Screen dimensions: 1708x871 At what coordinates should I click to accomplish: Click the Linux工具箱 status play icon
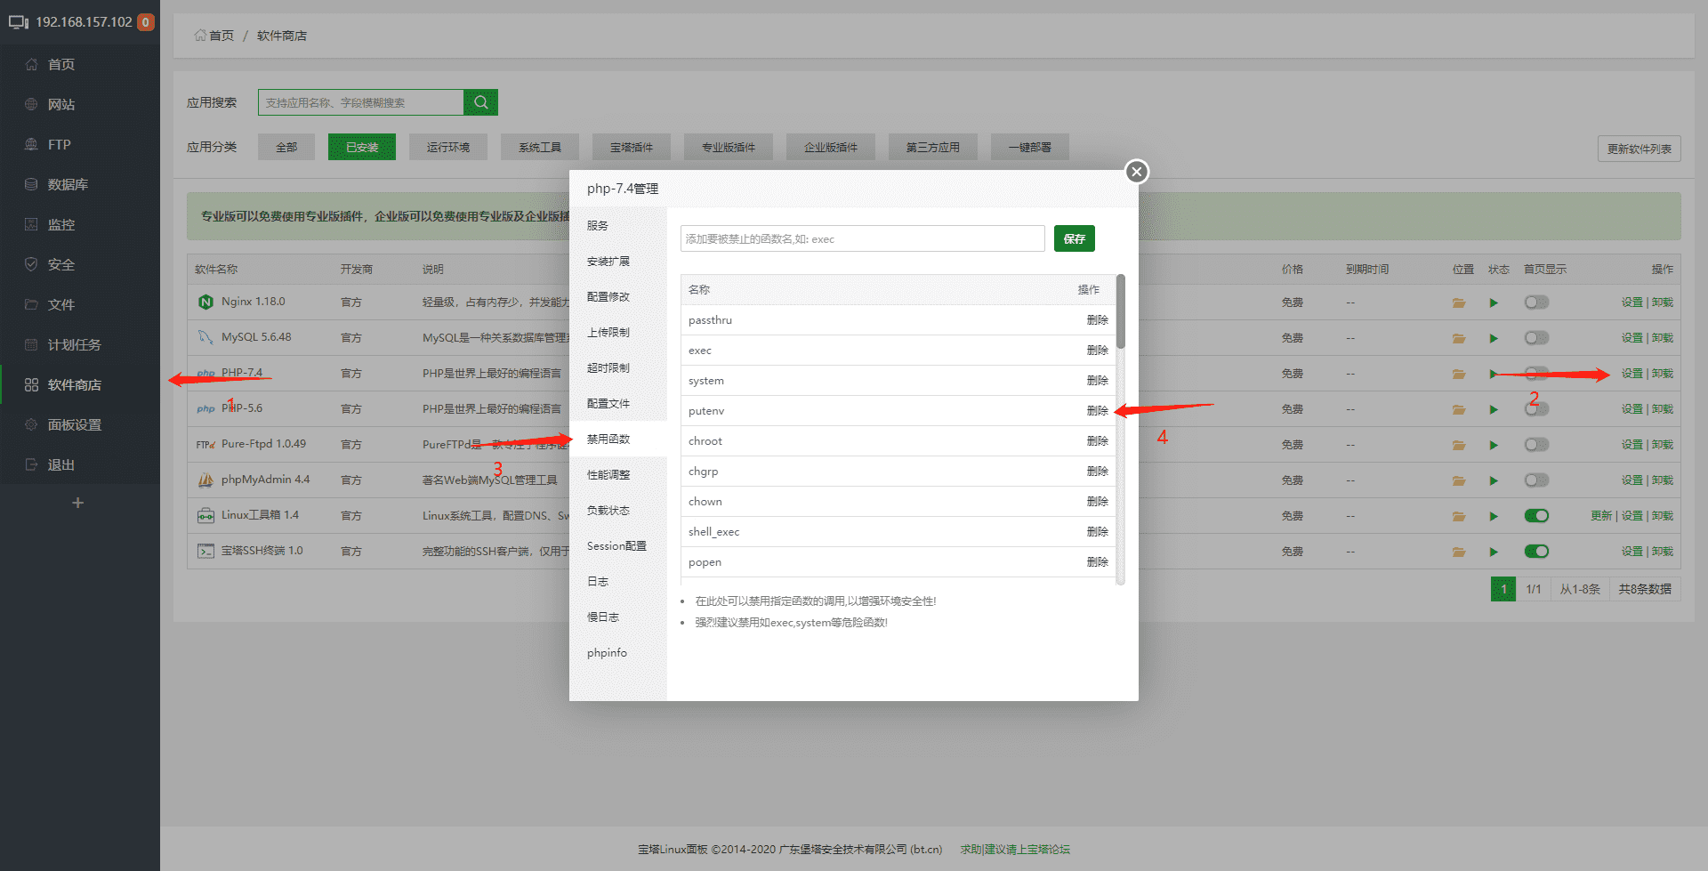click(x=1494, y=516)
